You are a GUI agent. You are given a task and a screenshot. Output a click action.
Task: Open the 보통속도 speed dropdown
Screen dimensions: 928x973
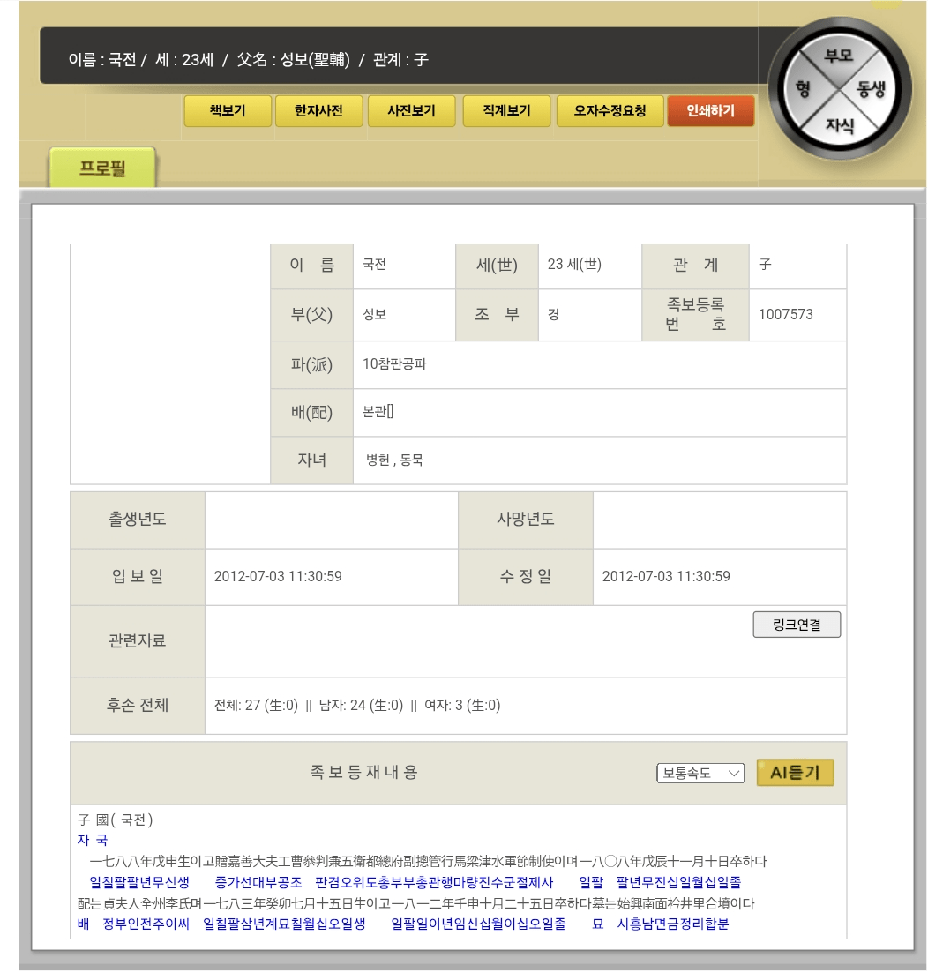(700, 773)
